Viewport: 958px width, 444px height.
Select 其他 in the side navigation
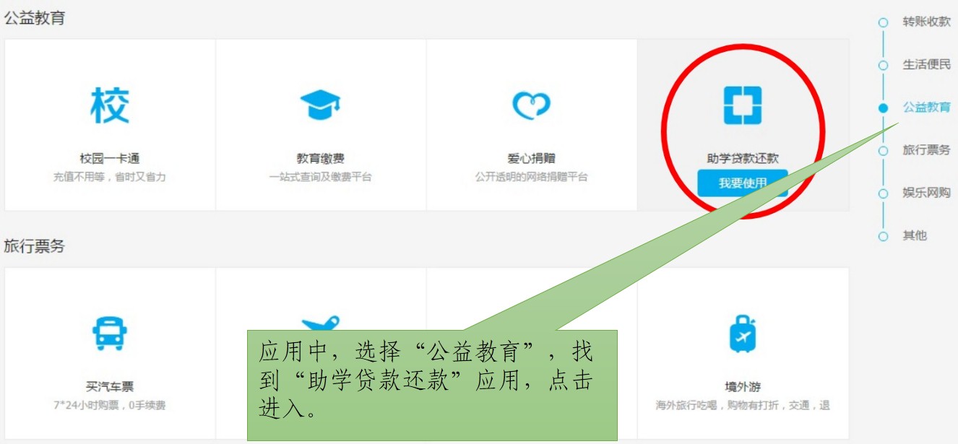tap(915, 235)
